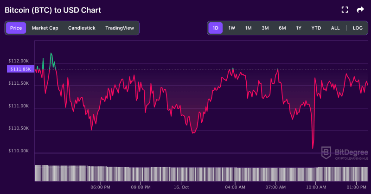Open the Candlestick chart view
The height and width of the screenshot is (194, 371).
coord(82,28)
